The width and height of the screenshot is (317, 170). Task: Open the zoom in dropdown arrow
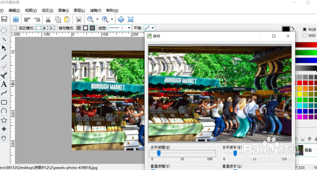coord(112,19)
